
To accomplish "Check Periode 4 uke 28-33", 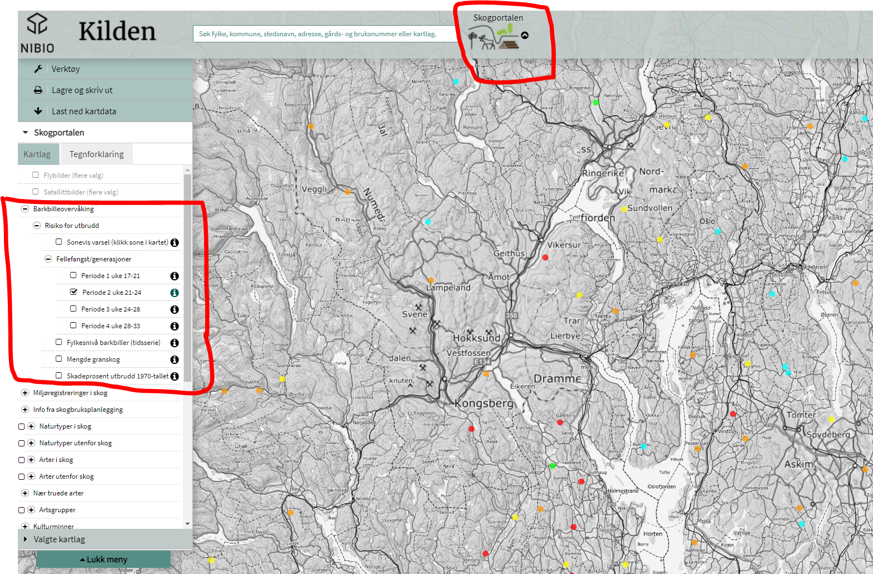I will coord(73,325).
